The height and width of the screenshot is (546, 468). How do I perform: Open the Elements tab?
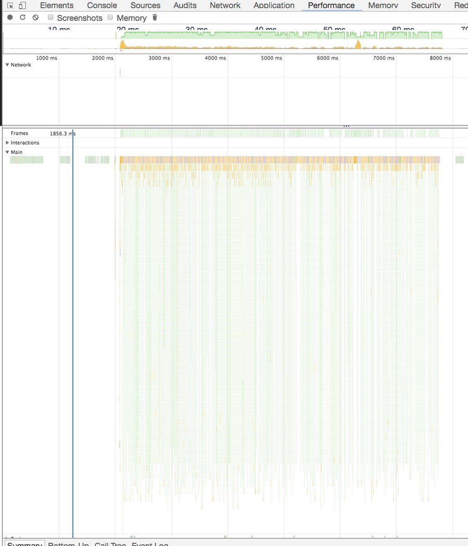[x=57, y=5]
